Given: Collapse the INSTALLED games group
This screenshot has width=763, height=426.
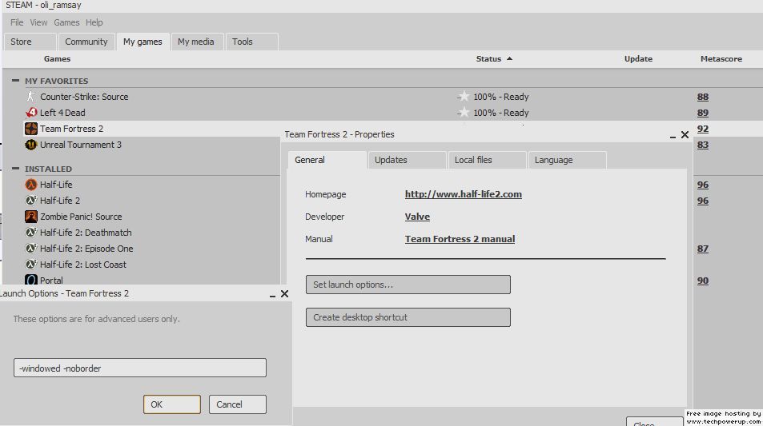Looking at the screenshot, I should tap(16, 169).
